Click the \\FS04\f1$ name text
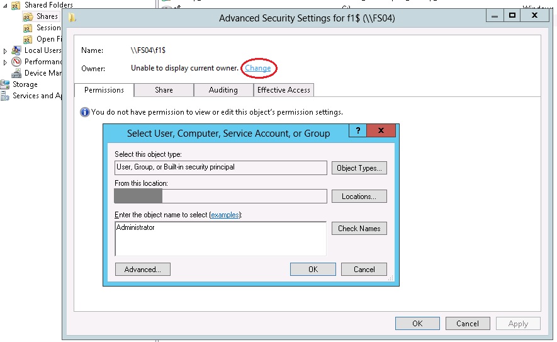 [x=148, y=50]
